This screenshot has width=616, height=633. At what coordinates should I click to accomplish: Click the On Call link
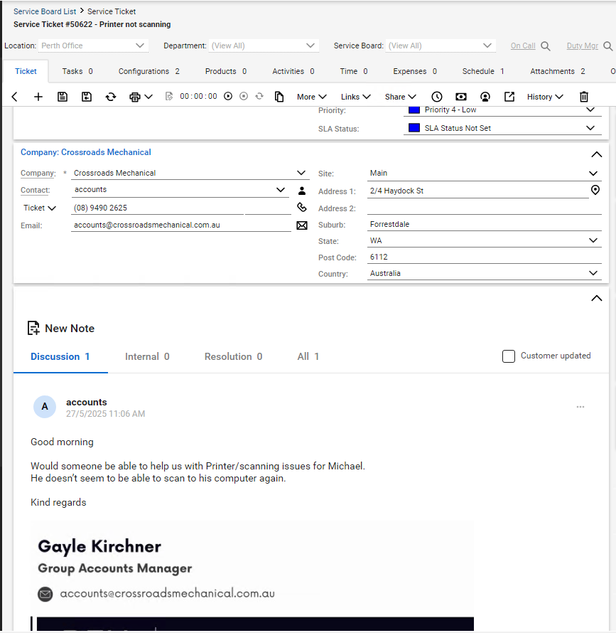[523, 46]
